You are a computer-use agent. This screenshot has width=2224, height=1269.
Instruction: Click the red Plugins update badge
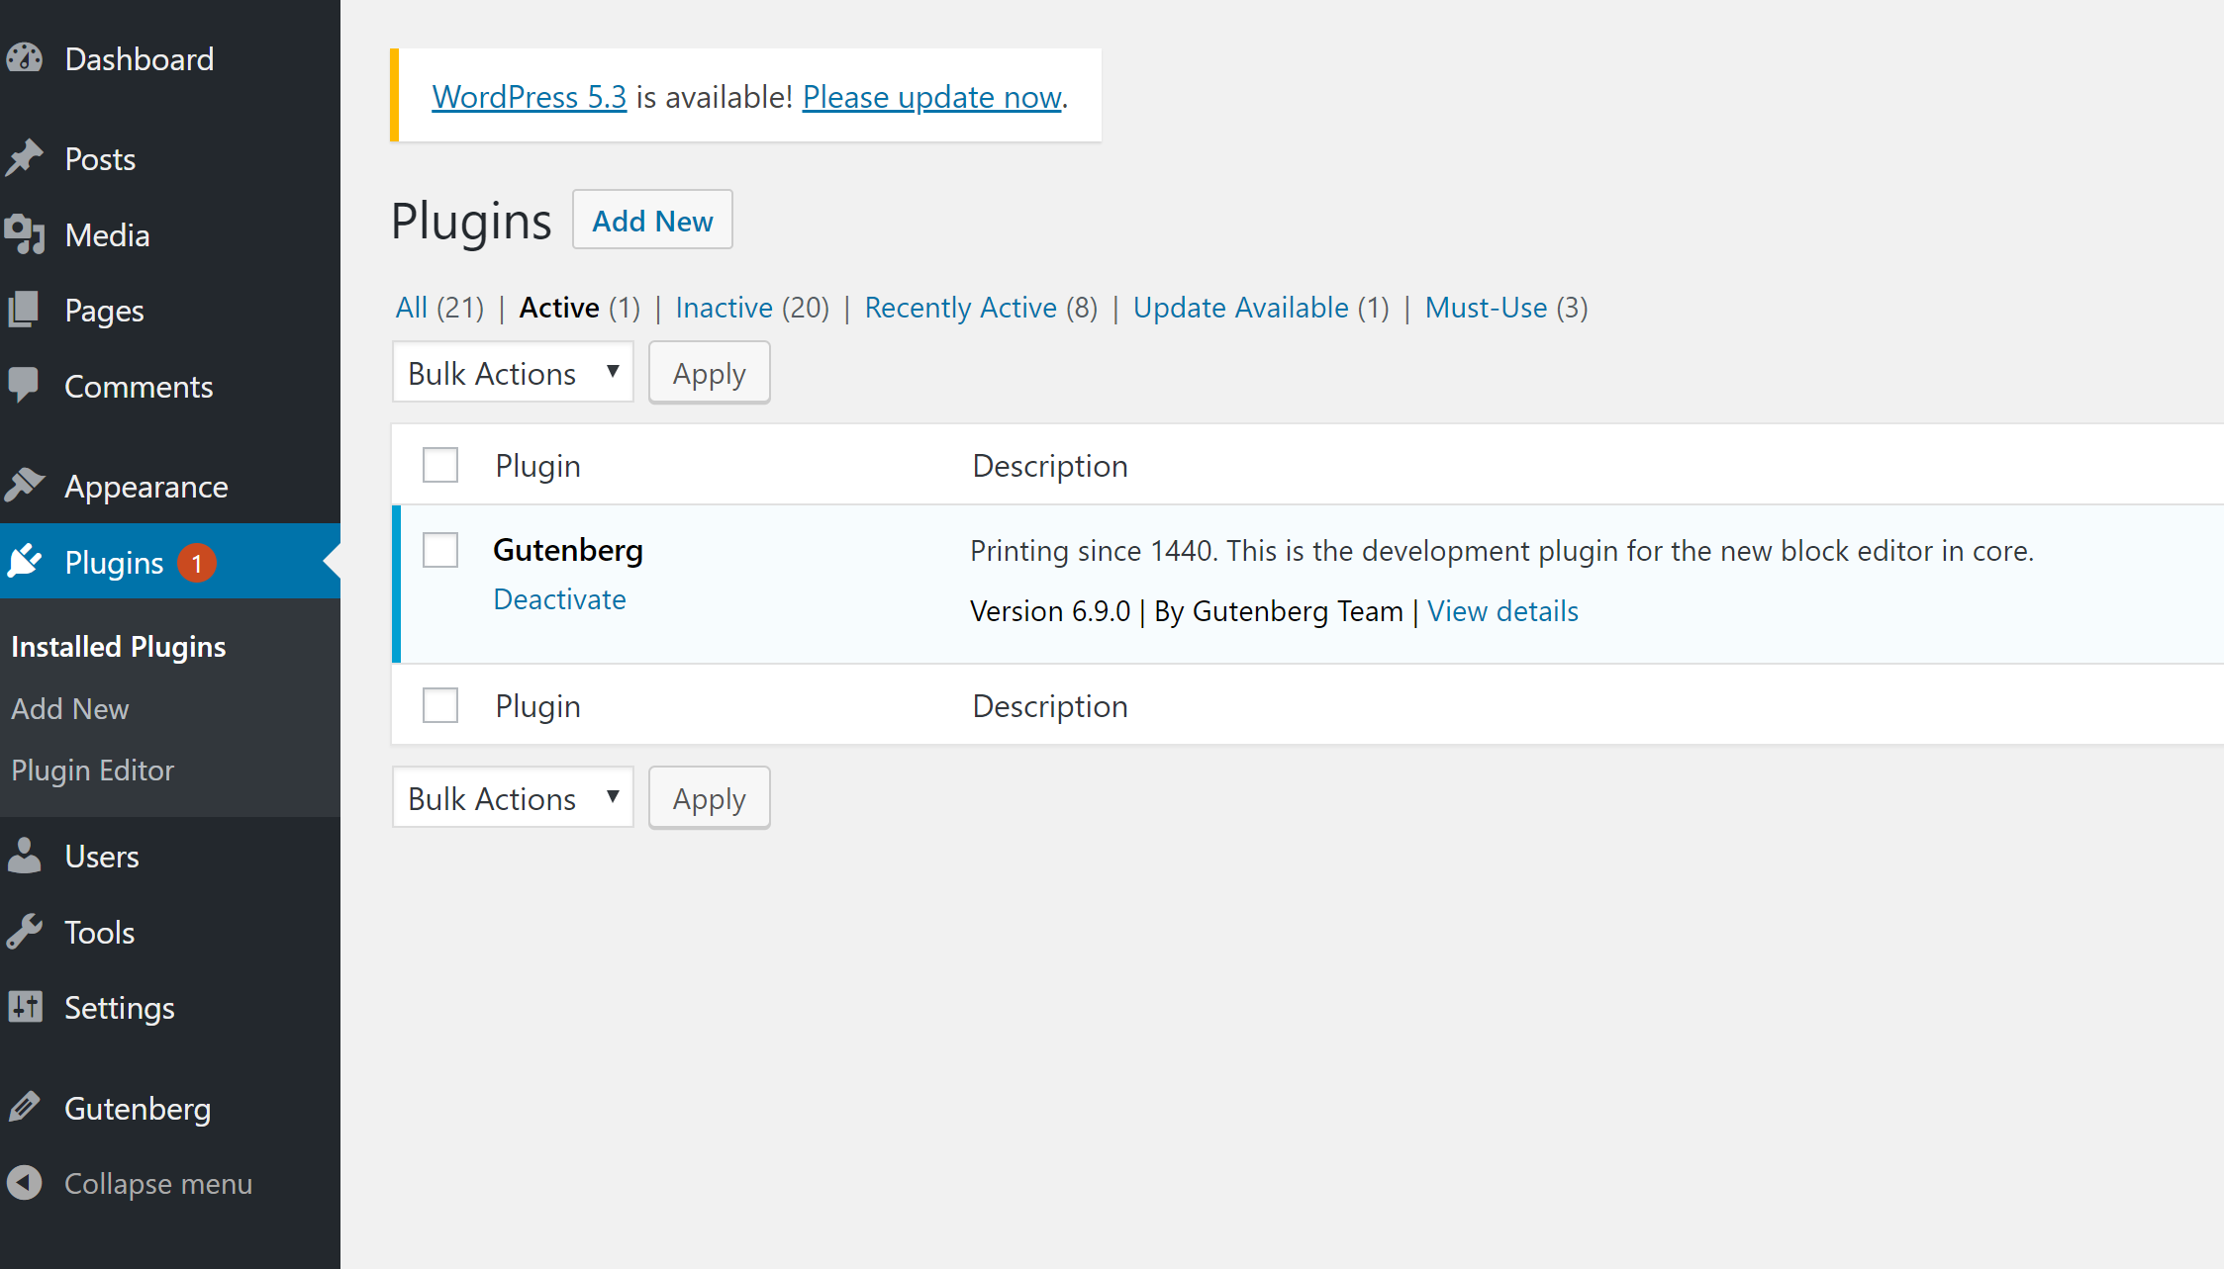tap(197, 563)
